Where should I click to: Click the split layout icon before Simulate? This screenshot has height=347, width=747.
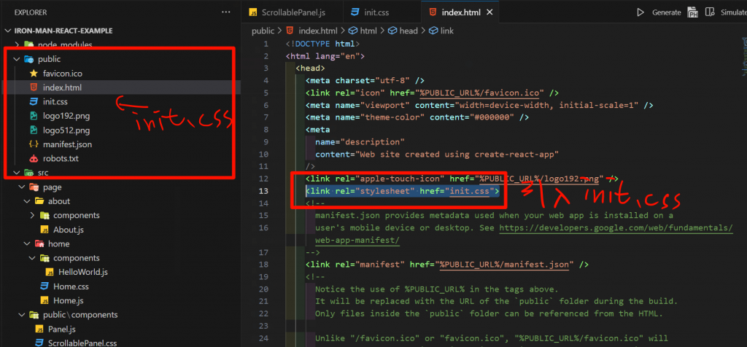pos(711,12)
